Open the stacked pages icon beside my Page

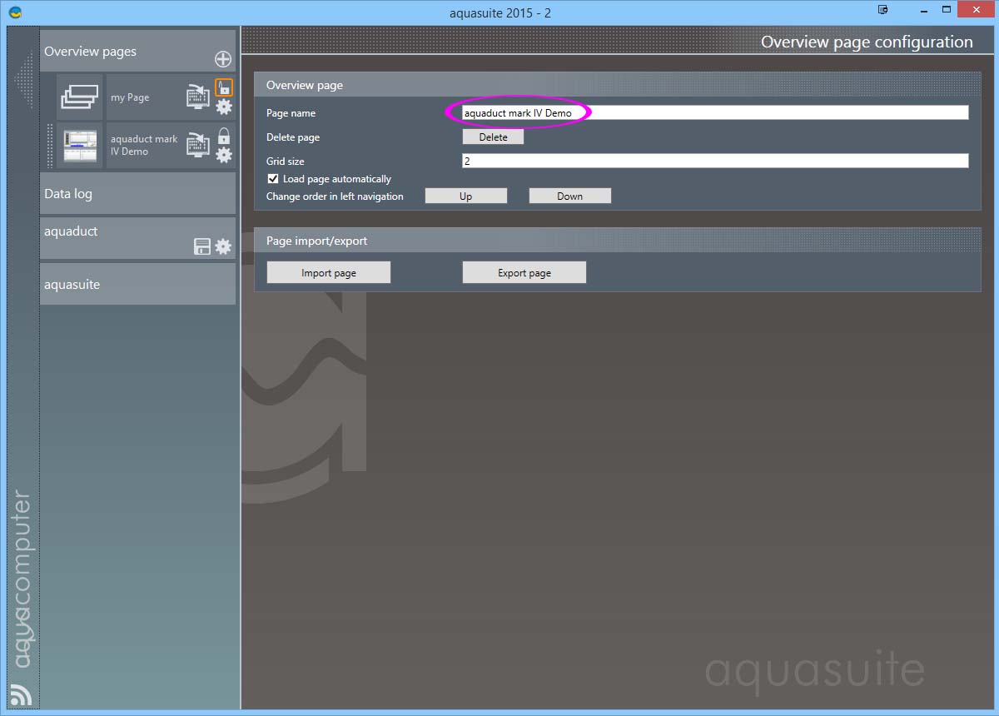tap(80, 97)
